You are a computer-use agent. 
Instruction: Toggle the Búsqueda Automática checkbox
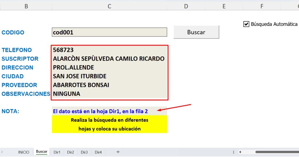click(x=246, y=24)
